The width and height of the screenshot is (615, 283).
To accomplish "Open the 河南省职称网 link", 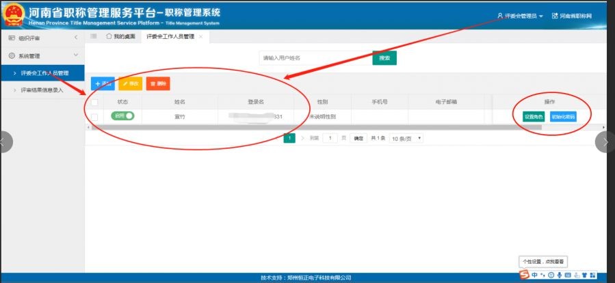I will (x=571, y=16).
